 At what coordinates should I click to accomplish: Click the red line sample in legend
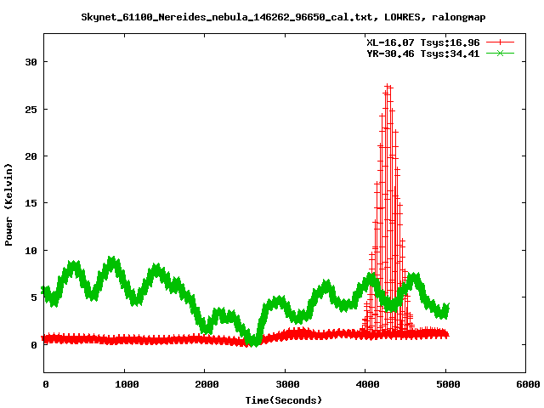[501, 42]
